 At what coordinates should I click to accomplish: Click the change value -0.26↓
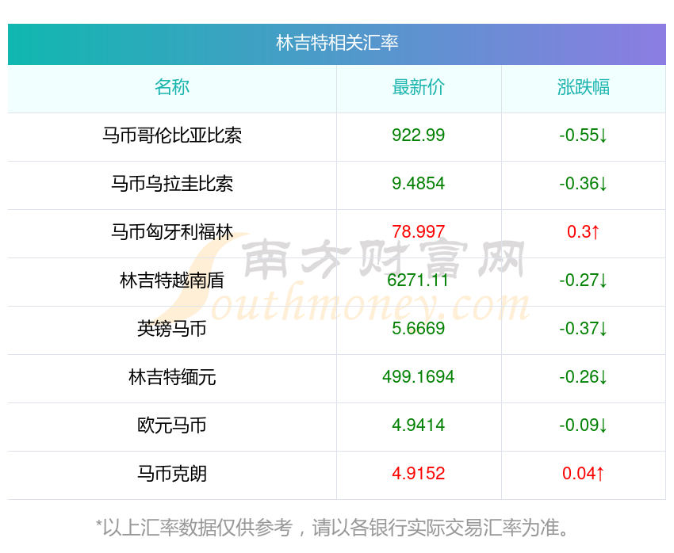[x=584, y=377]
